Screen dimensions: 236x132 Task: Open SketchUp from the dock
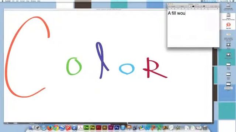pyautogui.click(x=68, y=128)
